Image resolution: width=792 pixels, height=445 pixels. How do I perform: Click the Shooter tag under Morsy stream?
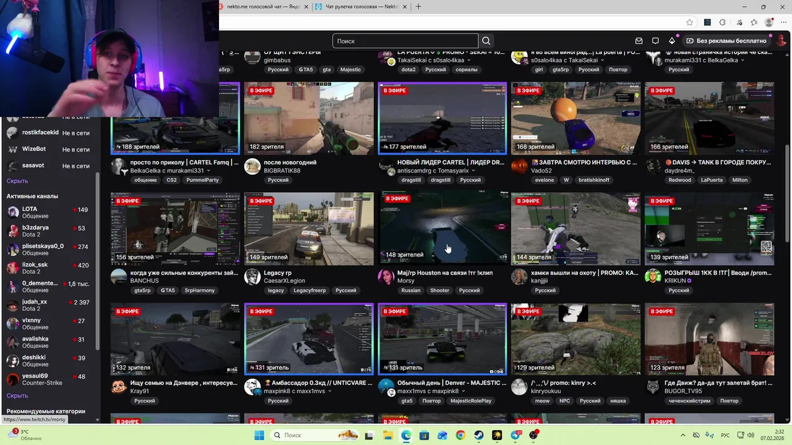(439, 290)
